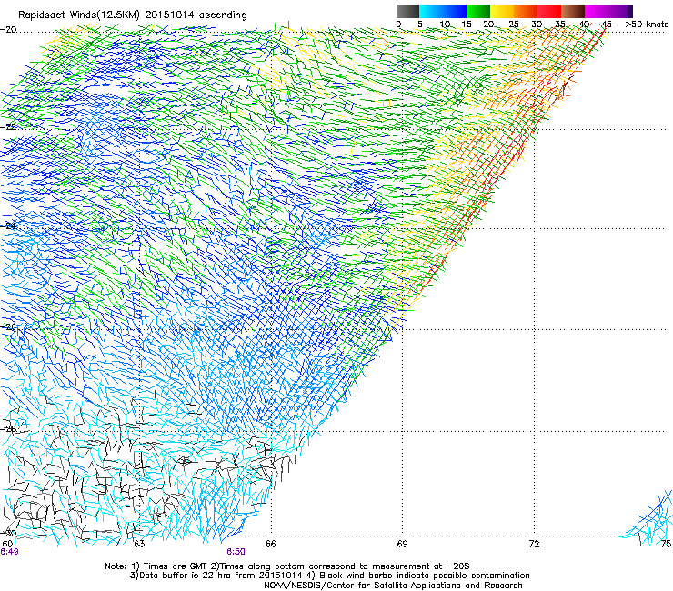Click the 'NOAA/NESDIS/Center for Satellite Applications and Research' credit
The height and width of the screenshot is (591, 673).
click(393, 586)
